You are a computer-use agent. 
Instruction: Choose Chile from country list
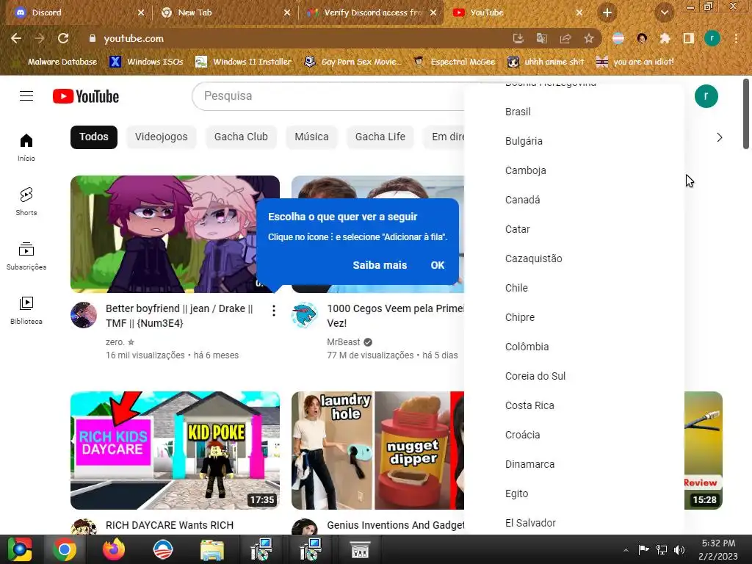point(574,288)
